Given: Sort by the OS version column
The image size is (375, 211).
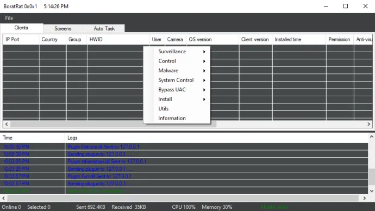Looking at the screenshot, I should [212, 40].
